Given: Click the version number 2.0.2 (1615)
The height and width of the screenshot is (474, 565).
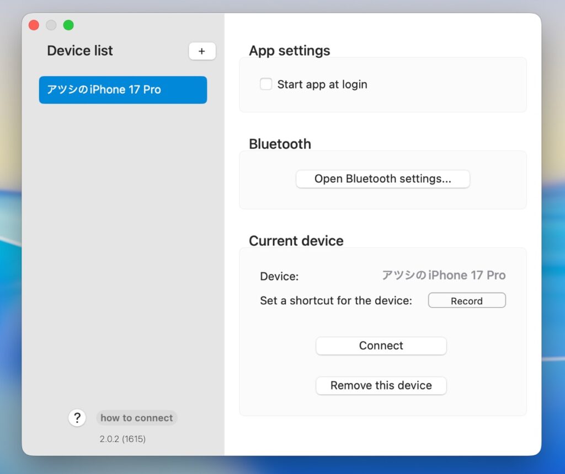Looking at the screenshot, I should pos(122,439).
